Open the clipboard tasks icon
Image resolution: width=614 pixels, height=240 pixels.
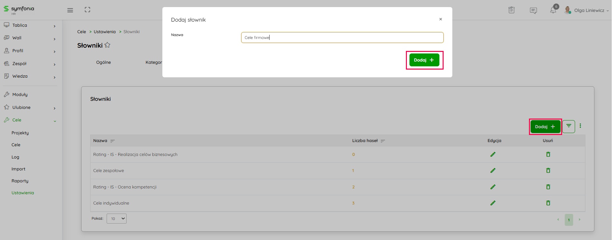(511, 10)
